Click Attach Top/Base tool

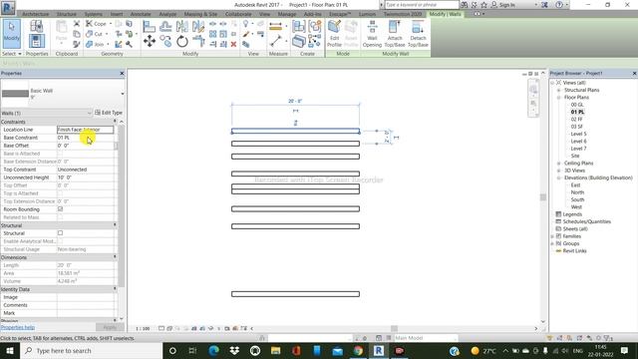(395, 34)
